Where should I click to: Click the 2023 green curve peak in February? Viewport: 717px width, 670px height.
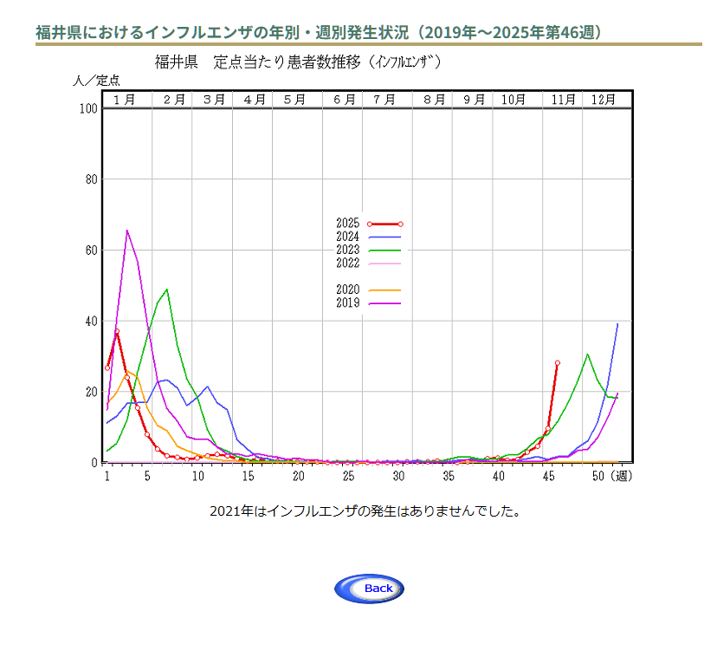[x=166, y=289]
